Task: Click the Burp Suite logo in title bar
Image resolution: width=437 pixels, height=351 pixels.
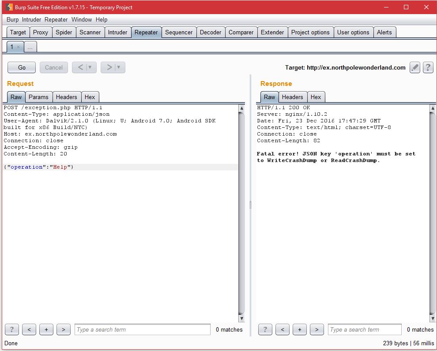Action: pyautogui.click(x=9, y=7)
